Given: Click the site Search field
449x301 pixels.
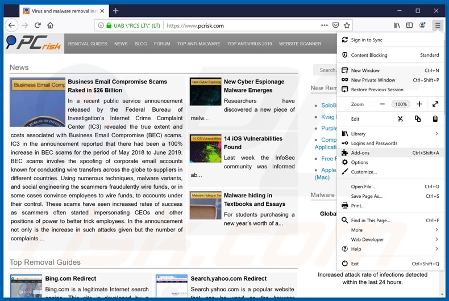Looking at the screenshot, I should [x=325, y=70].
